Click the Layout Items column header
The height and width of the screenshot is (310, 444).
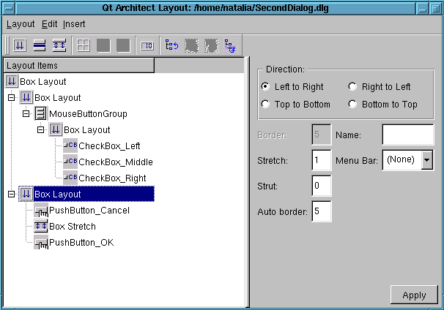(x=79, y=66)
